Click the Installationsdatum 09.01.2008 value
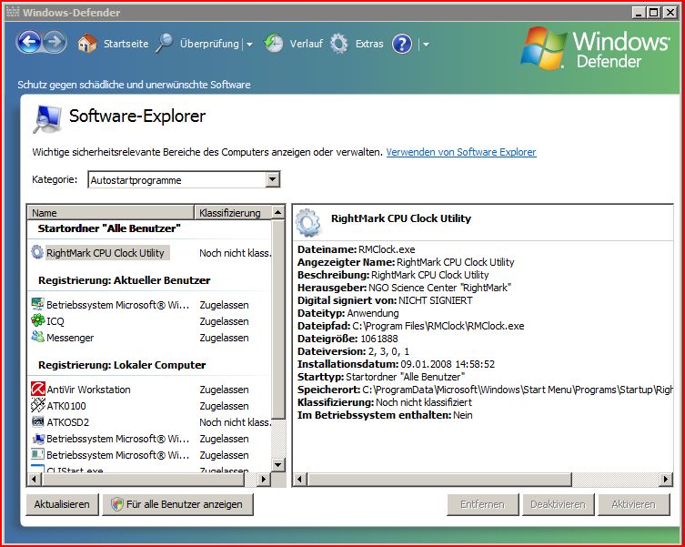Image resolution: width=685 pixels, height=547 pixels. [448, 364]
